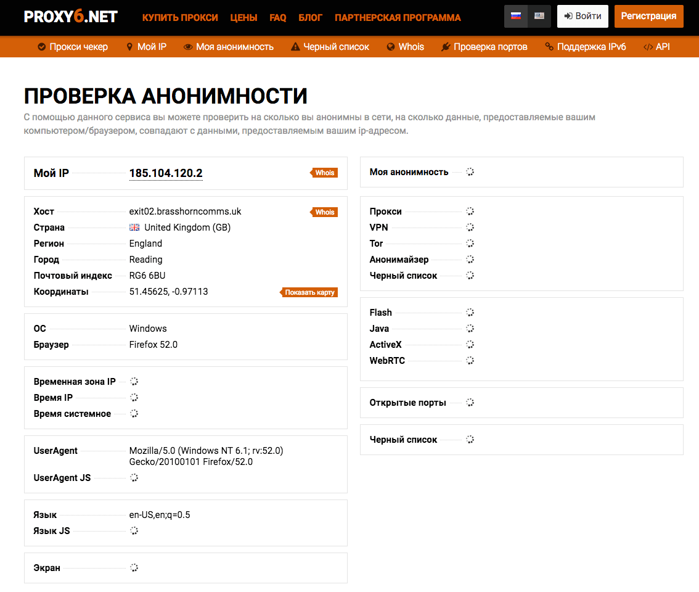This screenshot has width=699, height=592.
Task: Click the Войти login button
Action: coord(582,17)
